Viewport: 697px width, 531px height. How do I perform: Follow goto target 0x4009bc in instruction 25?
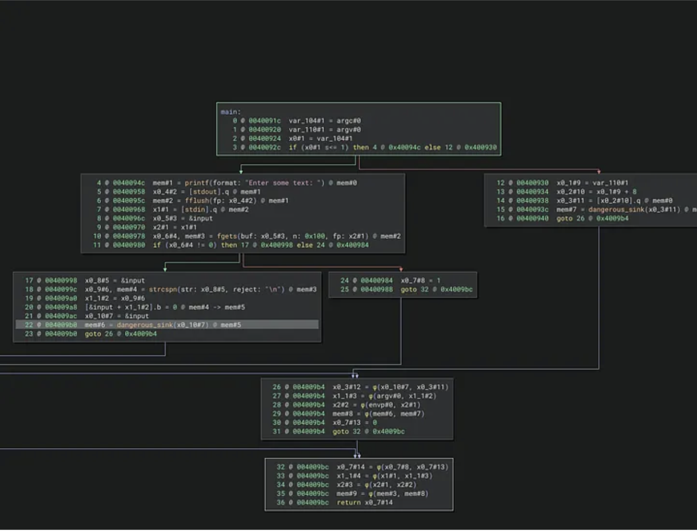tap(456, 290)
